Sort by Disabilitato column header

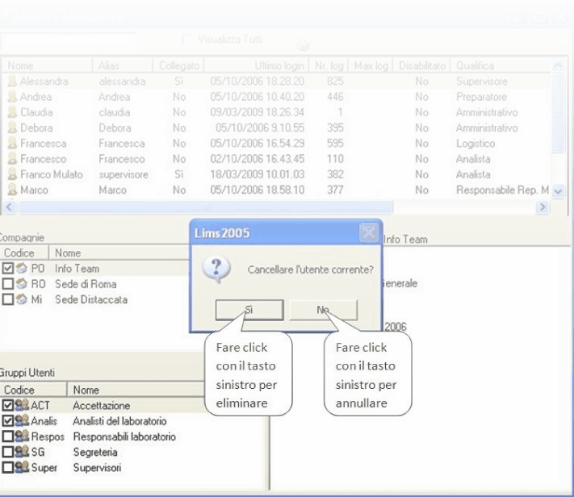(x=421, y=65)
